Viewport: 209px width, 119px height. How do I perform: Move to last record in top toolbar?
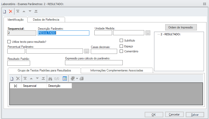(36, 11)
